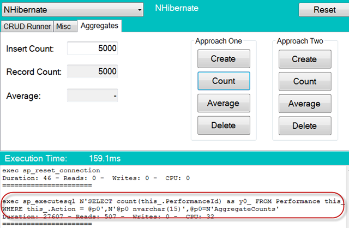Click the 'Record Count:' label
The width and height of the screenshot is (349, 228).
[34, 72]
